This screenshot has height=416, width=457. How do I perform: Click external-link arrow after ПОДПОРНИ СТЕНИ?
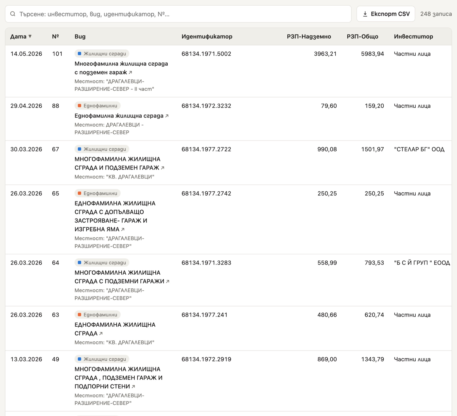133,387
